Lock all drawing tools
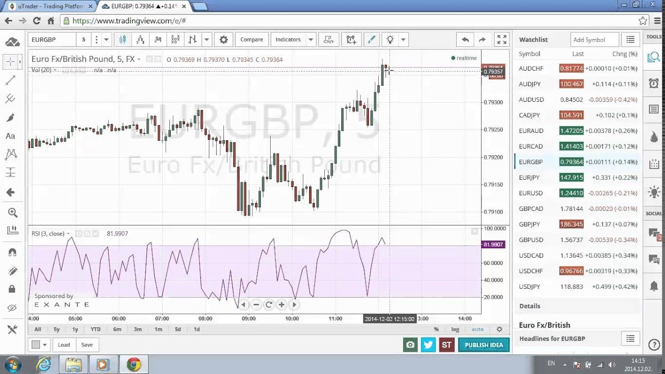 click(x=12, y=289)
